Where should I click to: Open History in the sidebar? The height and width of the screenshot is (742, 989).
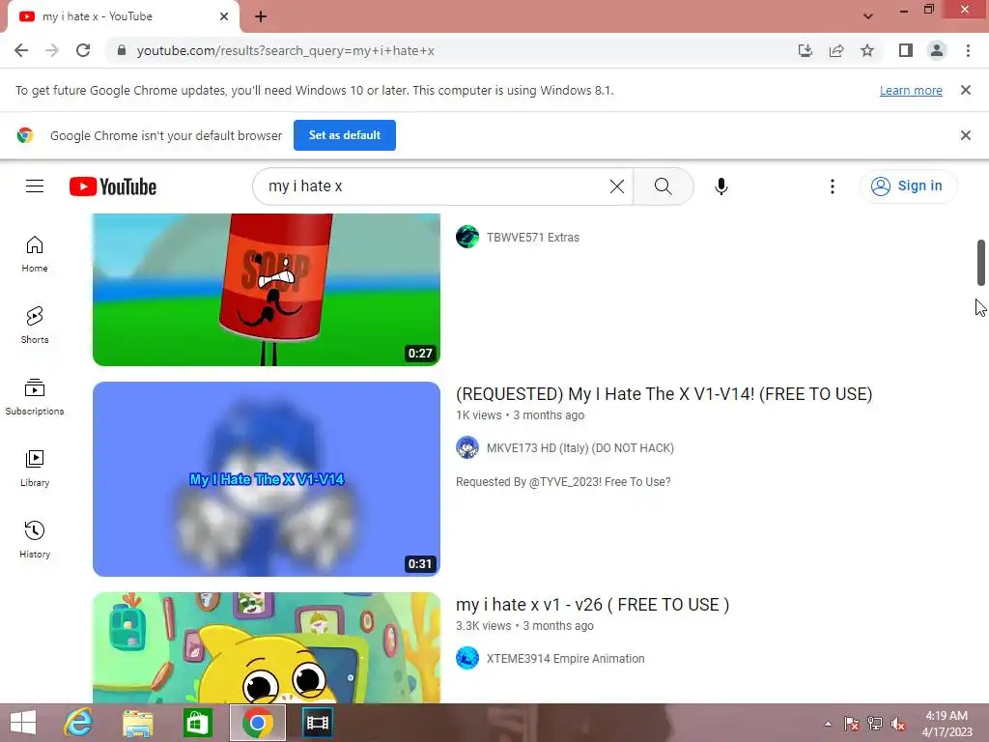(x=35, y=540)
